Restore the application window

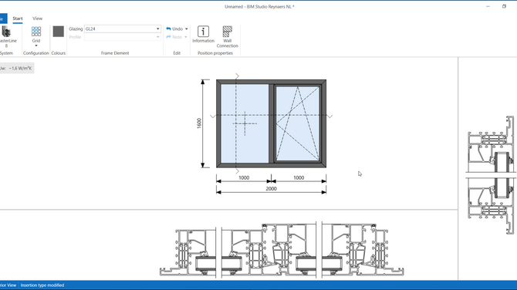pyautogui.click(x=504, y=6)
